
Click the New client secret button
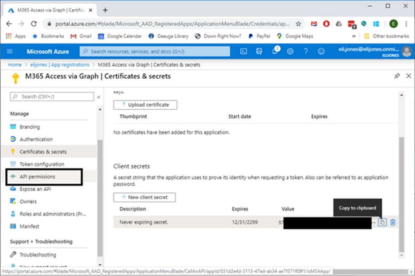pos(145,197)
